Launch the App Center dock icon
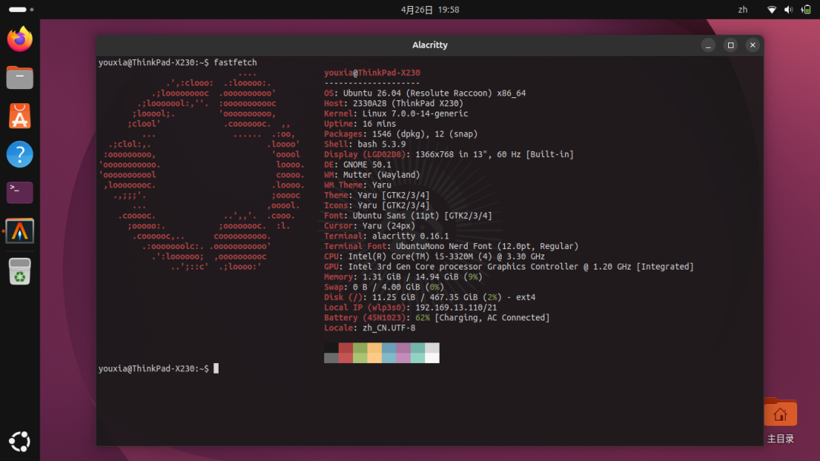 (20, 115)
